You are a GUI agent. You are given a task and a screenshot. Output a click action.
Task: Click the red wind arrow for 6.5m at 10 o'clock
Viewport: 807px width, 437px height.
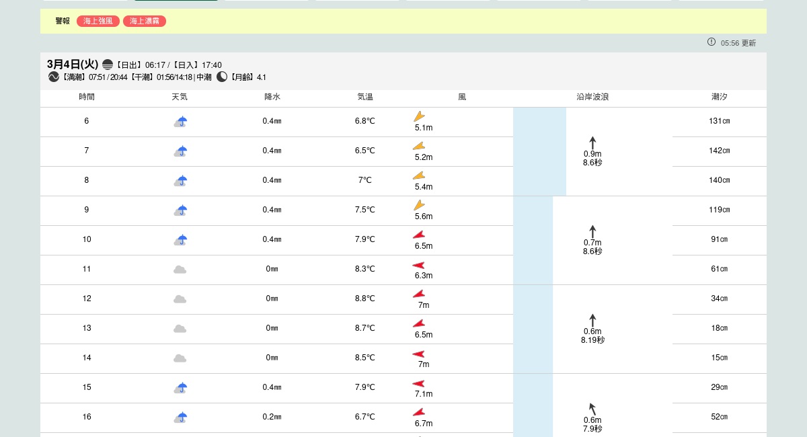tap(419, 235)
